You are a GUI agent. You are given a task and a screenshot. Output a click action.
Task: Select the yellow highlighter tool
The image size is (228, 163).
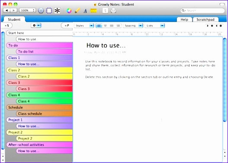coord(77,11)
